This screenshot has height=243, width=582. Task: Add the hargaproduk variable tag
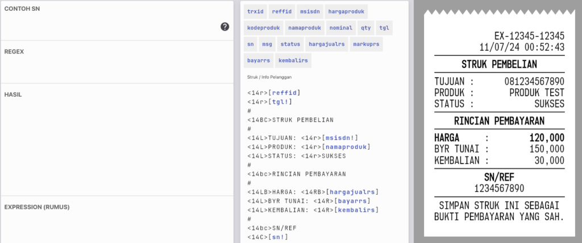[x=346, y=11]
